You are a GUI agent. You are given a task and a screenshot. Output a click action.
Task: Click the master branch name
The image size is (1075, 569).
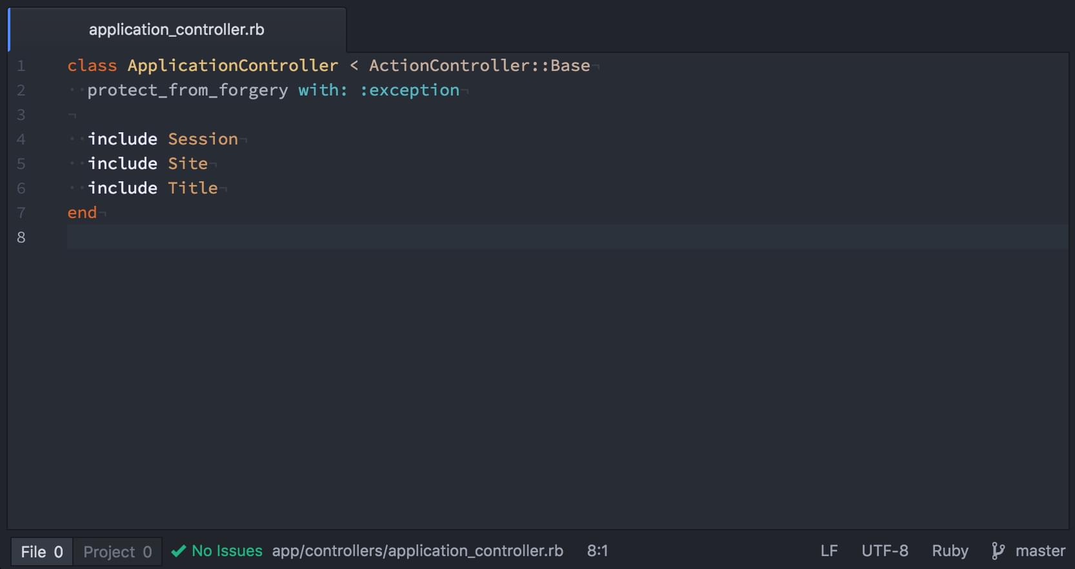pos(1040,551)
